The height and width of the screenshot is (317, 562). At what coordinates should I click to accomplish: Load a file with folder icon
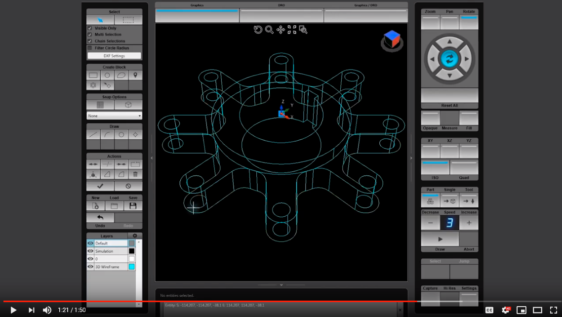point(114,206)
